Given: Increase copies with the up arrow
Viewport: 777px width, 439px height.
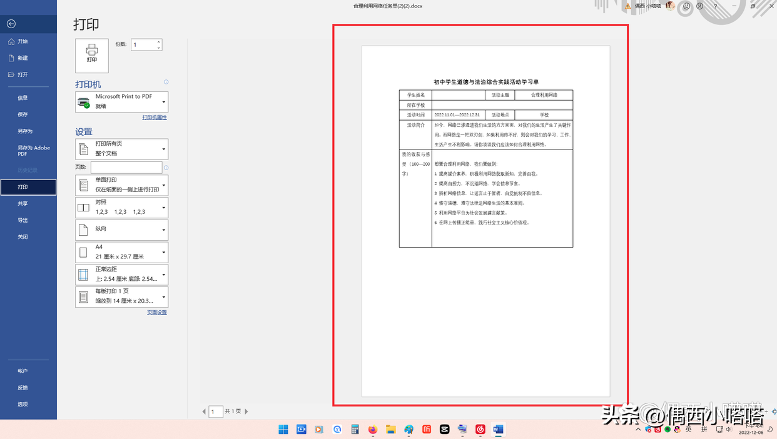Looking at the screenshot, I should (158, 42).
